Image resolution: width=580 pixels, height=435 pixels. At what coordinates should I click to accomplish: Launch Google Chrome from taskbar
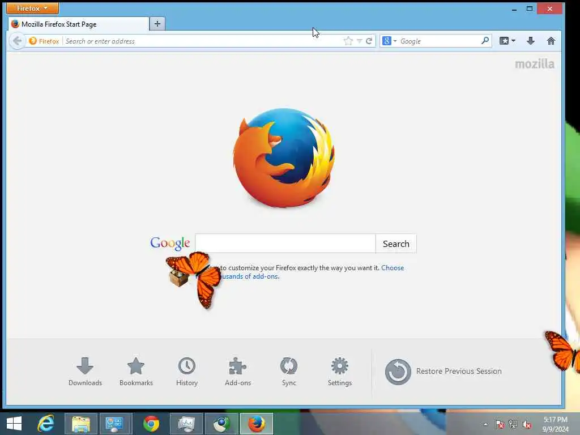tap(151, 424)
